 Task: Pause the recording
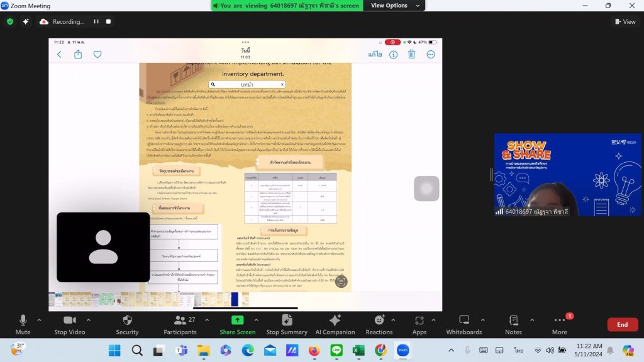pyautogui.click(x=96, y=22)
